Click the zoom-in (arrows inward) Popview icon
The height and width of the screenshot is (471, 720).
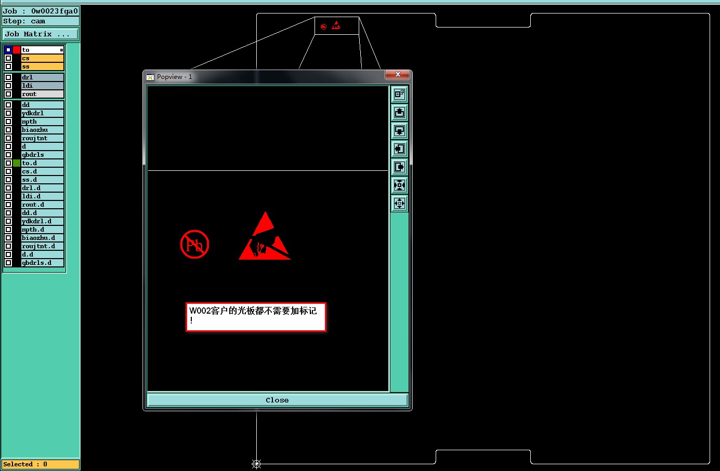[x=399, y=185]
